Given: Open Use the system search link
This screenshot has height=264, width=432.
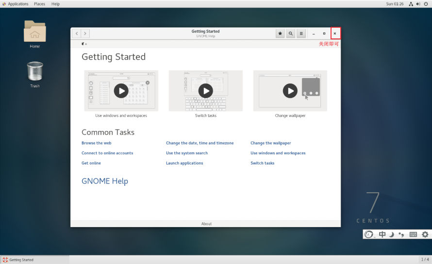Looking at the screenshot, I should (187, 153).
